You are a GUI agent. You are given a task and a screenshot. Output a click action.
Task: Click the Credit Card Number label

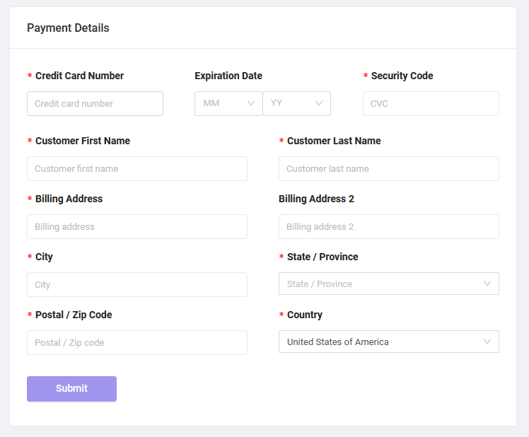point(79,76)
